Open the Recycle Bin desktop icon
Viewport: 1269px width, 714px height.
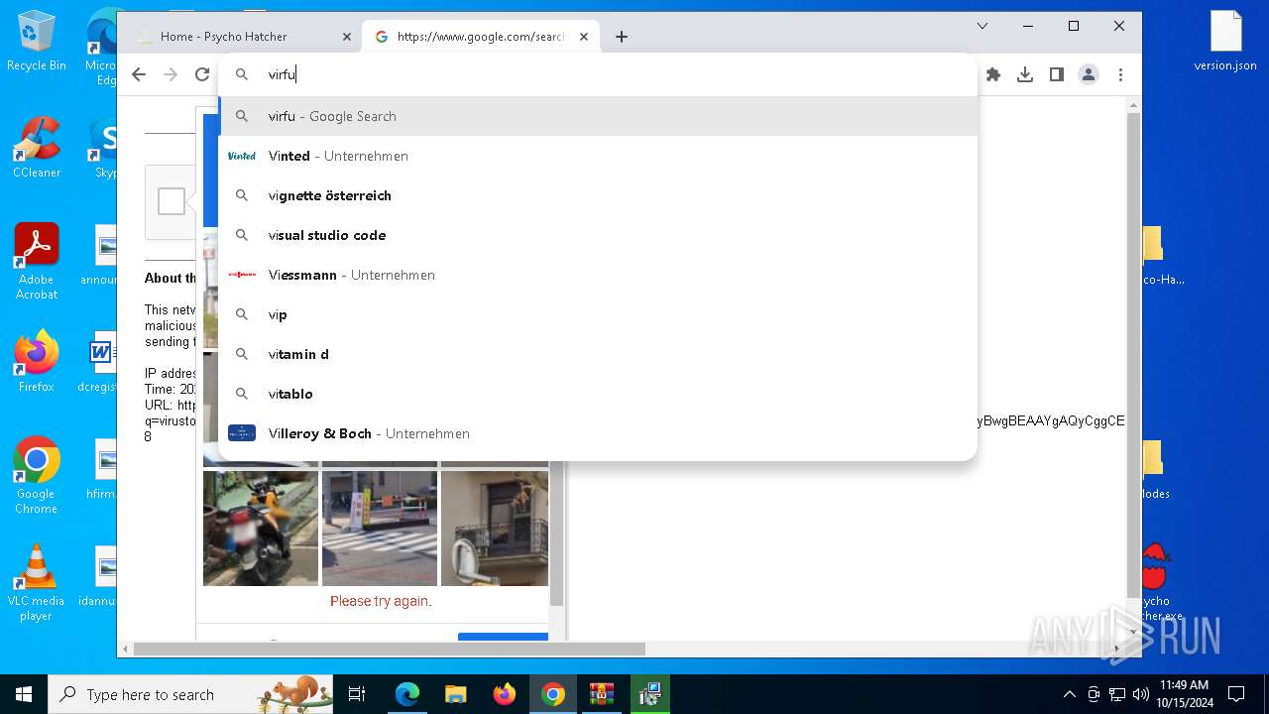37,42
